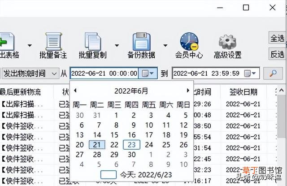The image size is (287, 186).
Task: Click the 2022年6月 calendar title
Action: [x=131, y=91]
